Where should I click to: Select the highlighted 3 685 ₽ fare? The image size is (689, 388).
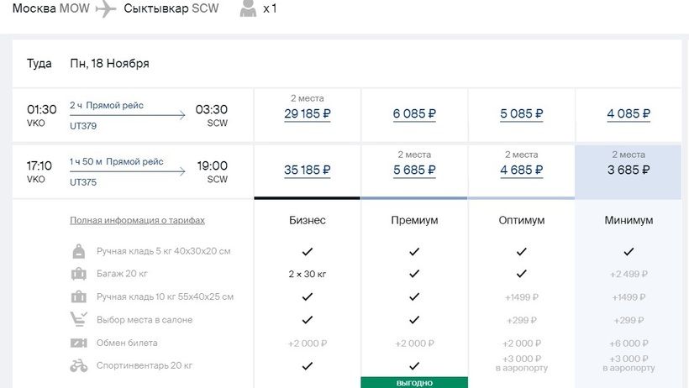pyautogui.click(x=629, y=170)
